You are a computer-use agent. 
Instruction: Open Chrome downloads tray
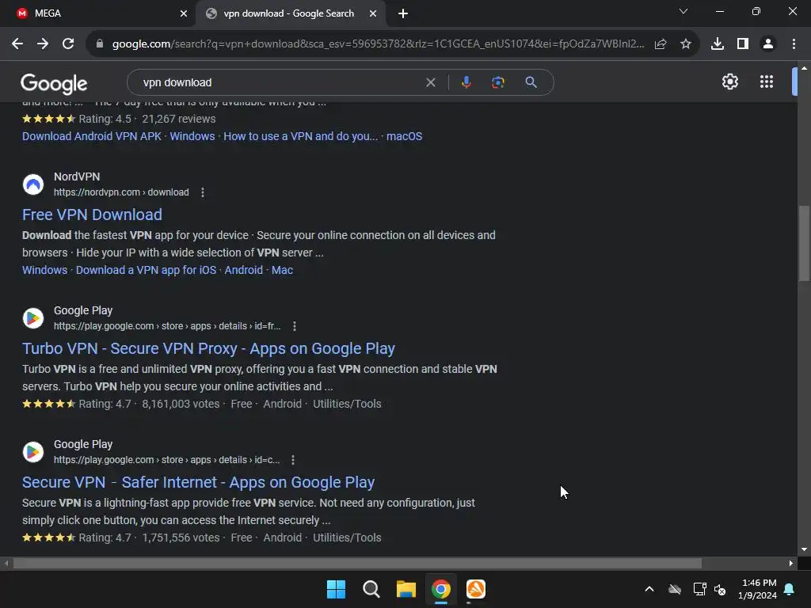pos(718,44)
